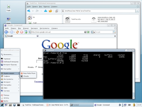Click the advertising link on Google page

coord(39,82)
